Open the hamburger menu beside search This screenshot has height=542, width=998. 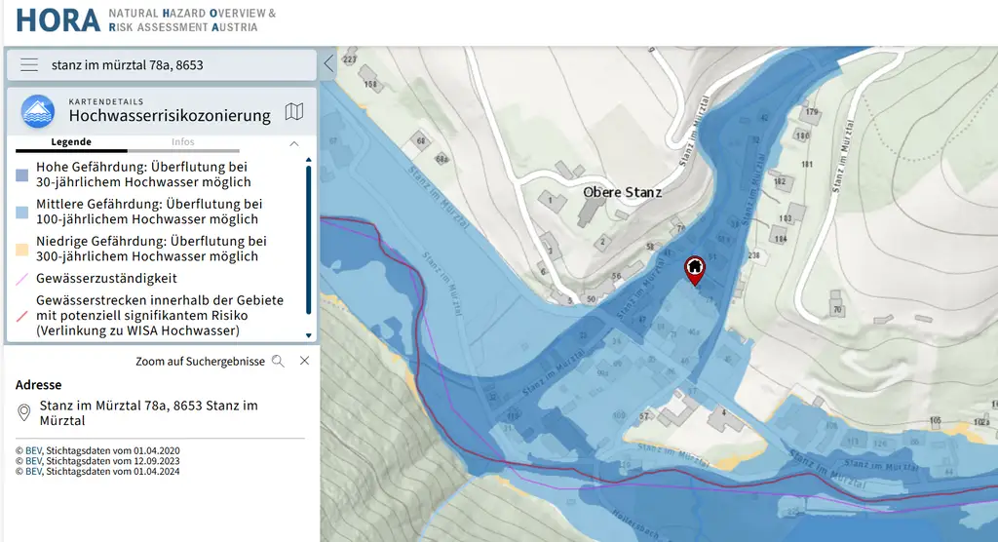click(x=29, y=65)
